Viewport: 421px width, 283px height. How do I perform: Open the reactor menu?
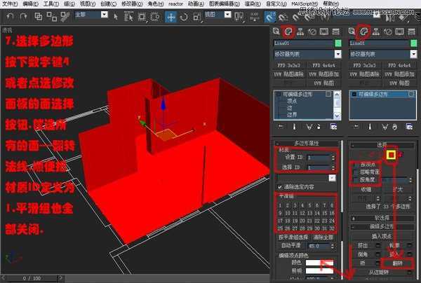175,4
